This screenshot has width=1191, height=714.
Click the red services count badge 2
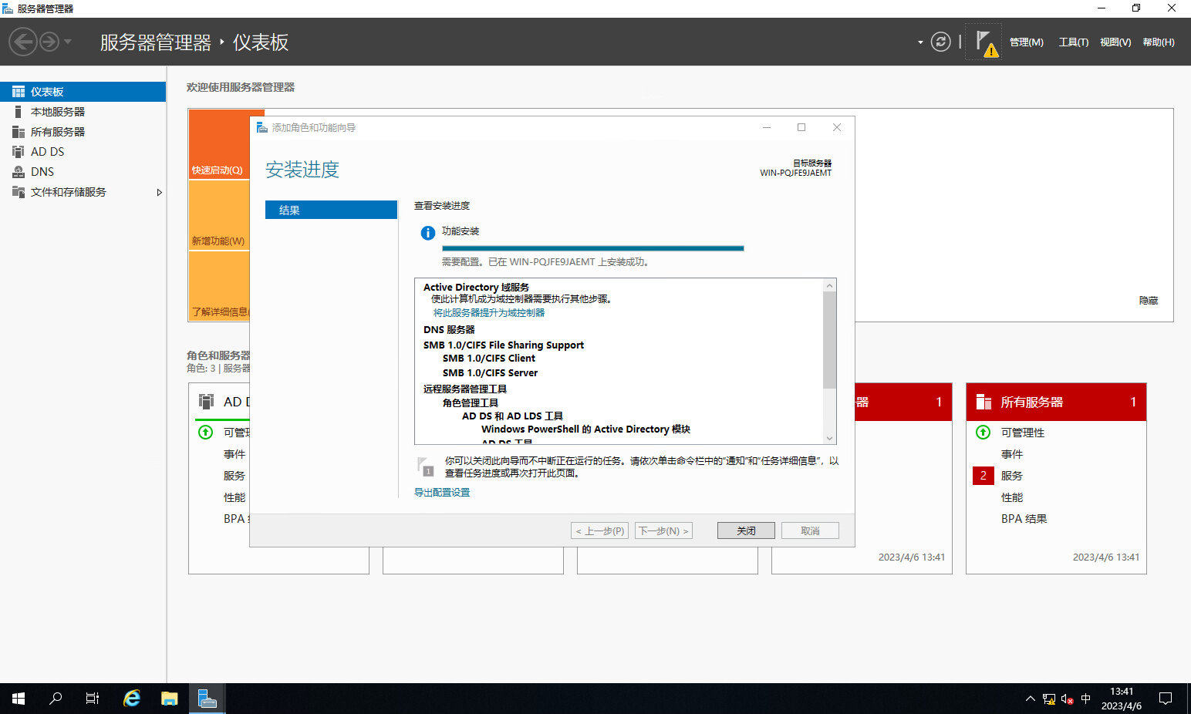(983, 476)
